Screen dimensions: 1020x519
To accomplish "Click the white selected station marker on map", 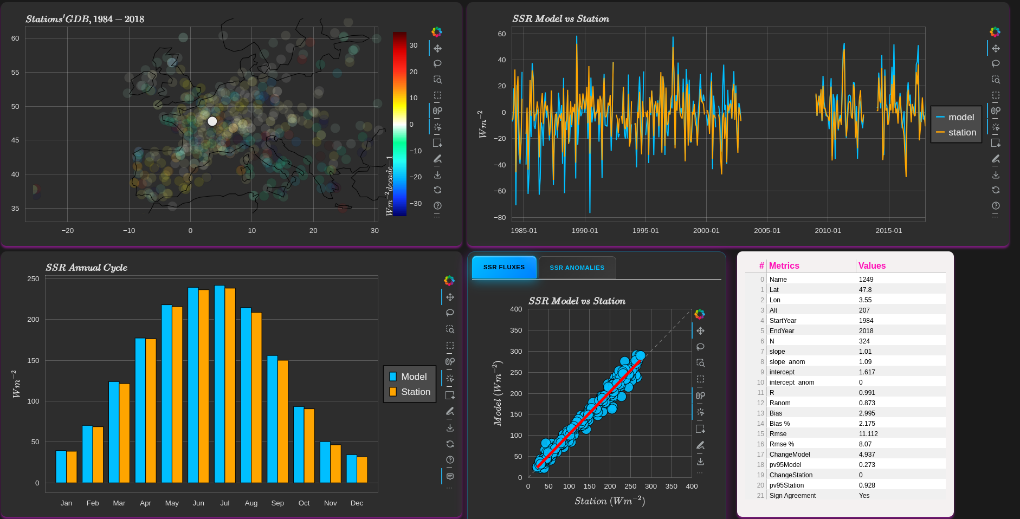I will tap(212, 121).
